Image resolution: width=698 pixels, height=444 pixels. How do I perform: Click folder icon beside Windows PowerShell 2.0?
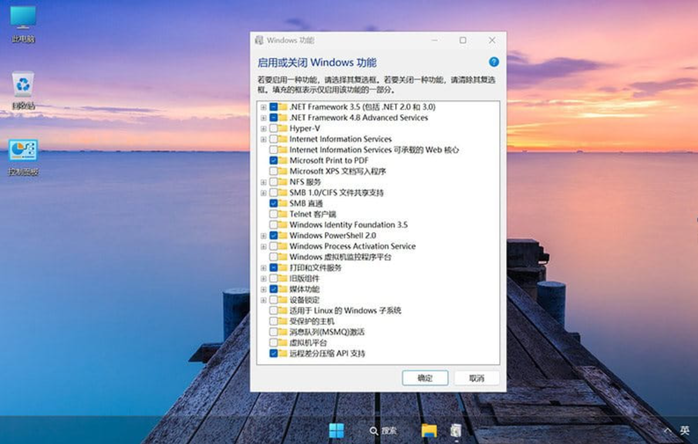pos(283,235)
